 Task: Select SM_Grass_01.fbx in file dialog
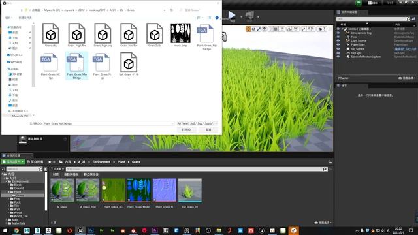pyautogui.click(x=129, y=65)
